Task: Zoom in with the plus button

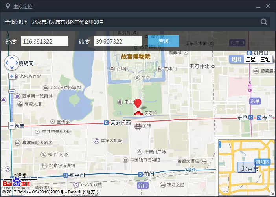Action: pos(12,76)
